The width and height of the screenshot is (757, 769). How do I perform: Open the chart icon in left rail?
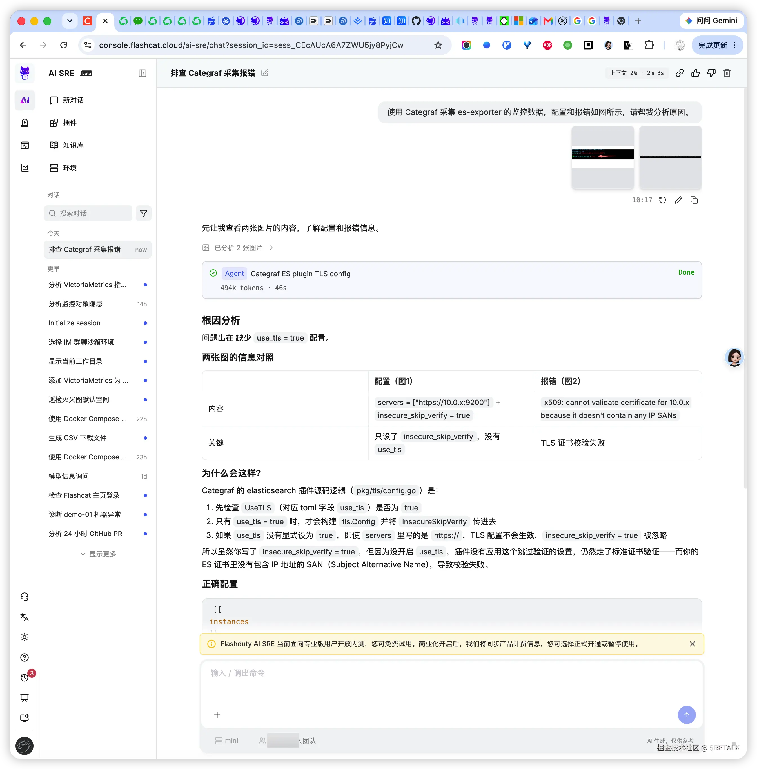tap(25, 168)
